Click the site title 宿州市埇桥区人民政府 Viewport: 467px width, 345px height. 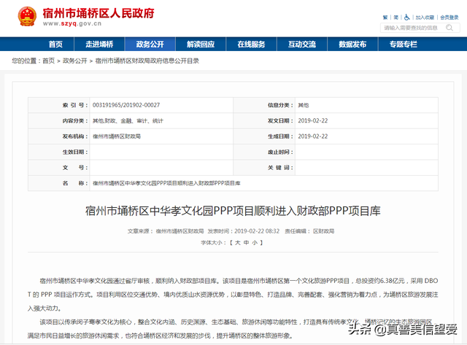pos(99,13)
